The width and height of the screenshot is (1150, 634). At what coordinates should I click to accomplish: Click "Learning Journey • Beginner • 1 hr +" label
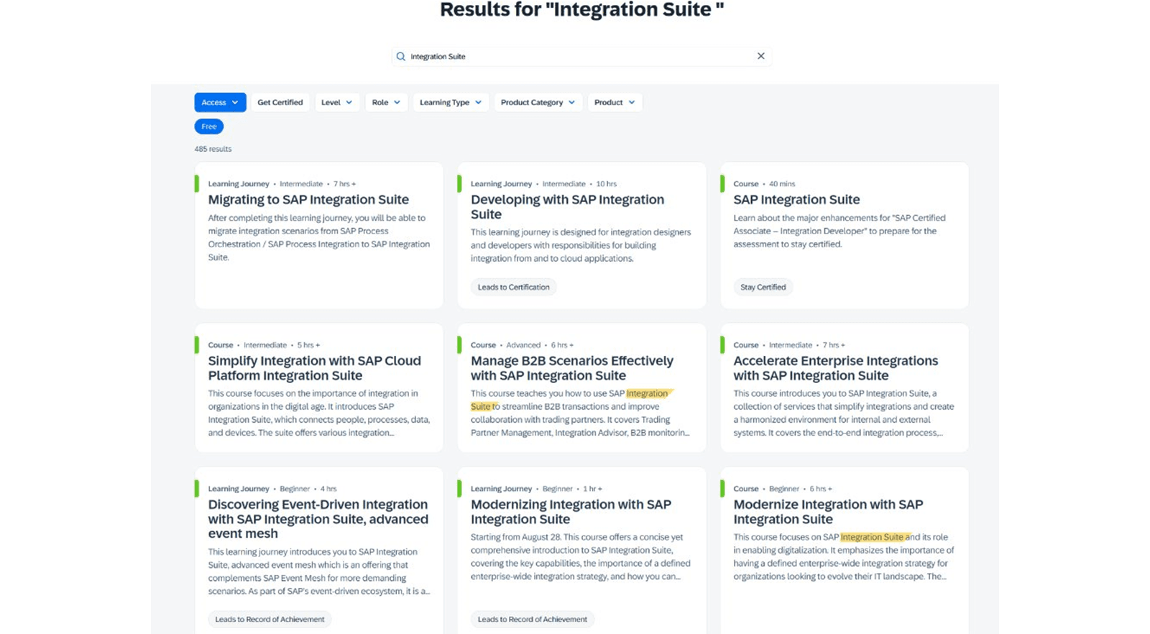536,489
